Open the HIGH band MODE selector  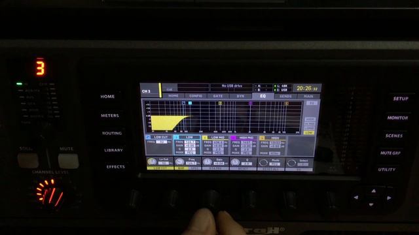pyautogui.click(x=274, y=153)
